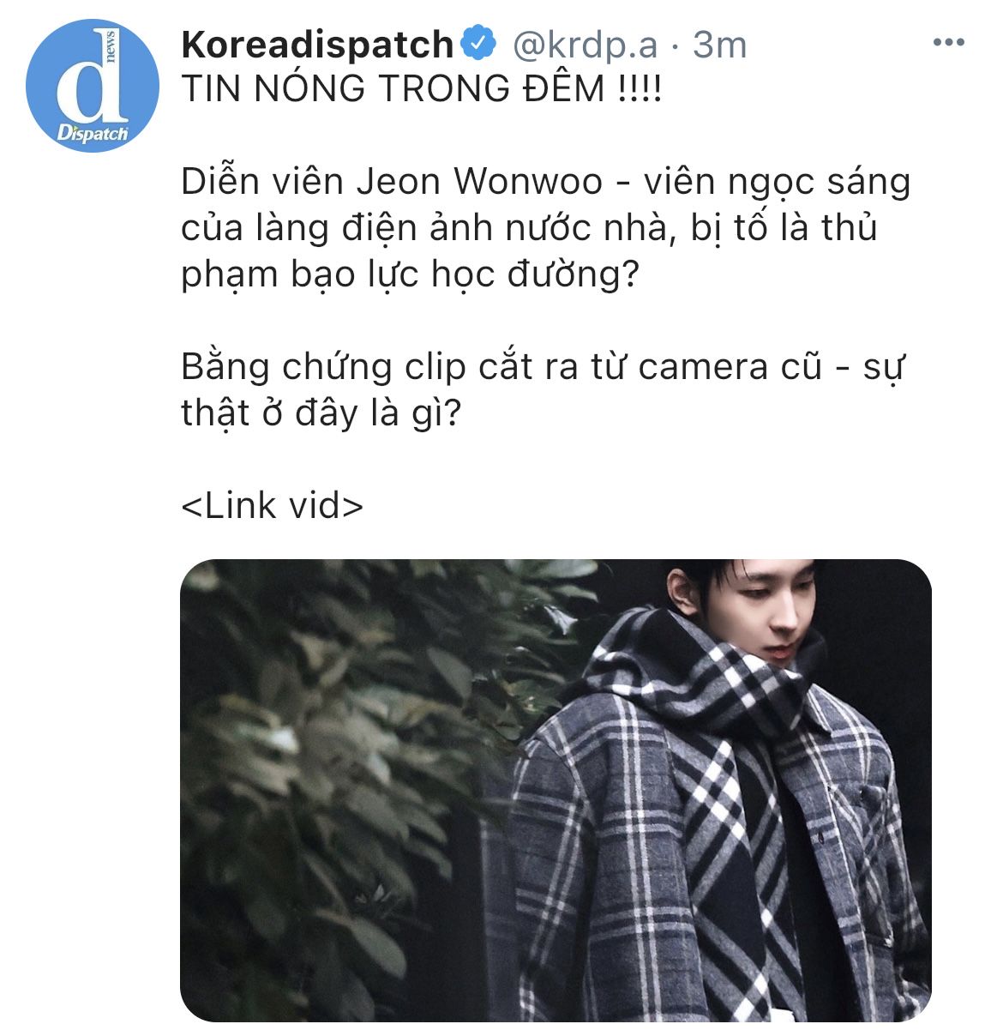
Task: Open the Koreadispatch display name
Action: tap(317, 45)
